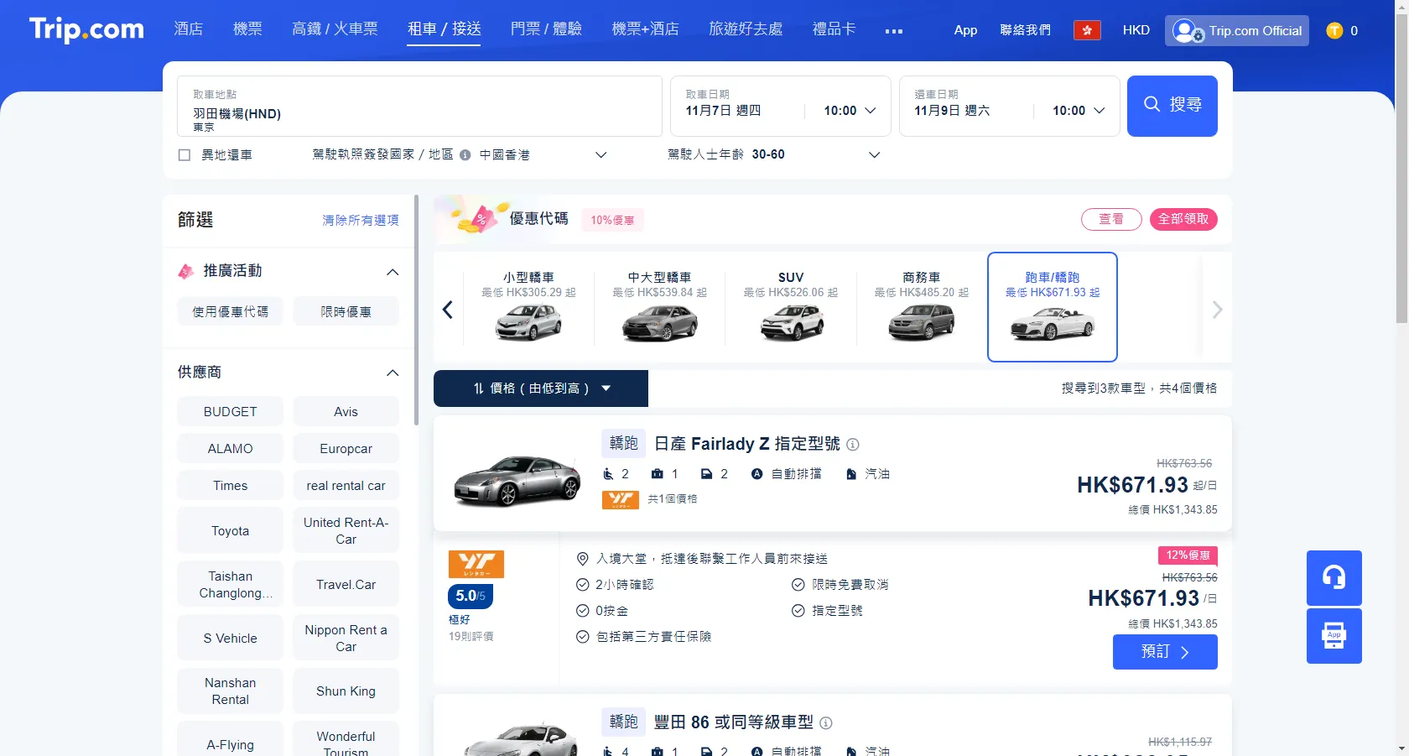
Task: Click the Trip.com logo
Action: pos(86,29)
